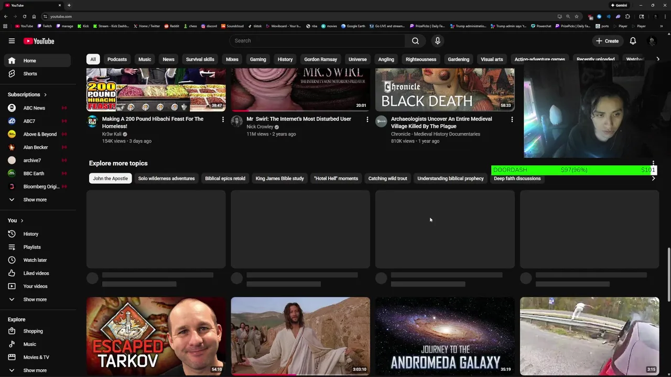Open History in the sidebar

coord(37,234)
